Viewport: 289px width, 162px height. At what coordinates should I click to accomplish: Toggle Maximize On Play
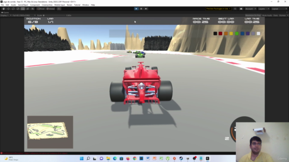pos(253,15)
